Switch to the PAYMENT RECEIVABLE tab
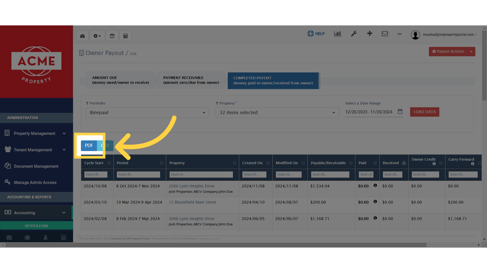Viewport: 487px width, 273px height. [191, 80]
